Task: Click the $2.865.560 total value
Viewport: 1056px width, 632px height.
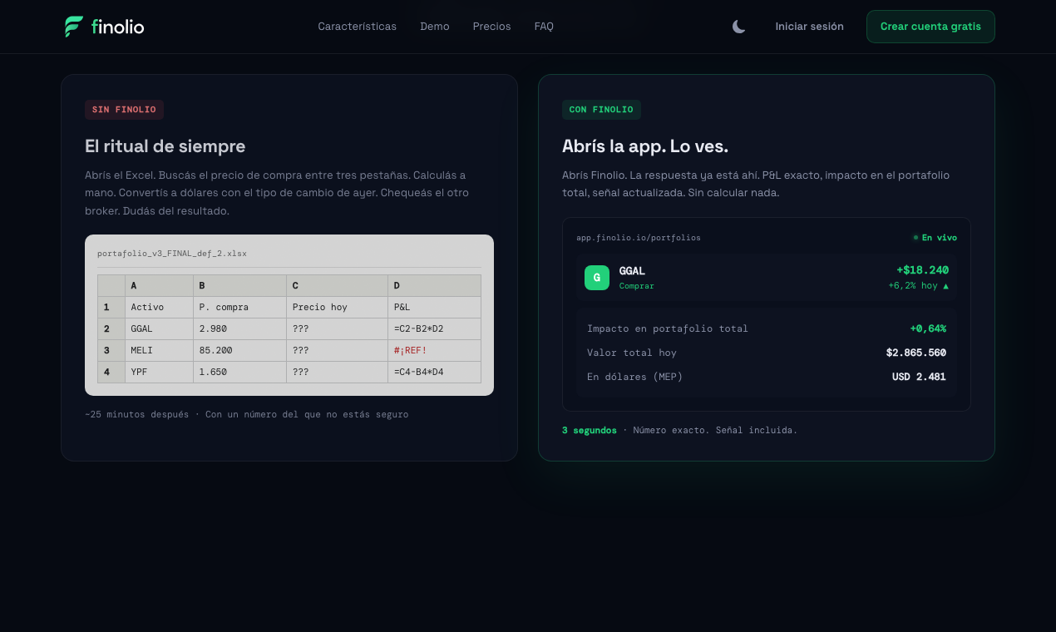Action: tap(916, 353)
